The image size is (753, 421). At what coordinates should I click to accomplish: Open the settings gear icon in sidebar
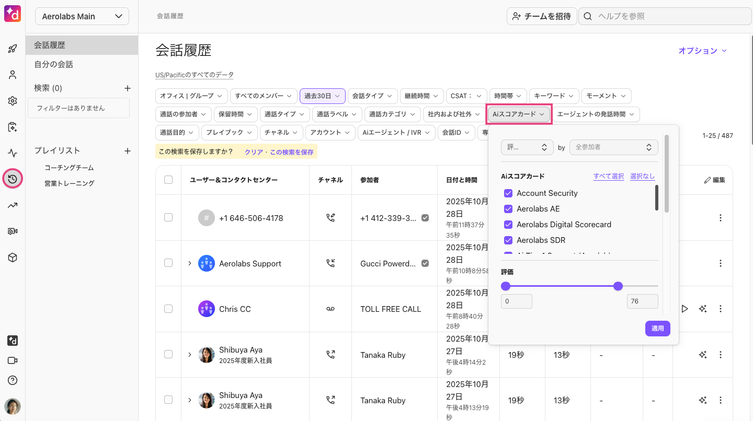click(13, 101)
